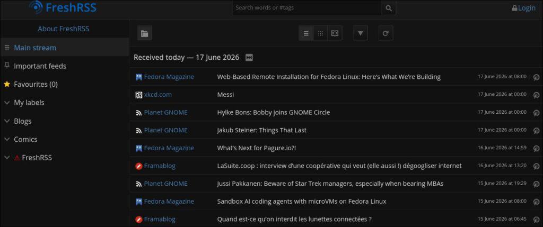
Task: Open the Blogs category
Action: coord(22,121)
